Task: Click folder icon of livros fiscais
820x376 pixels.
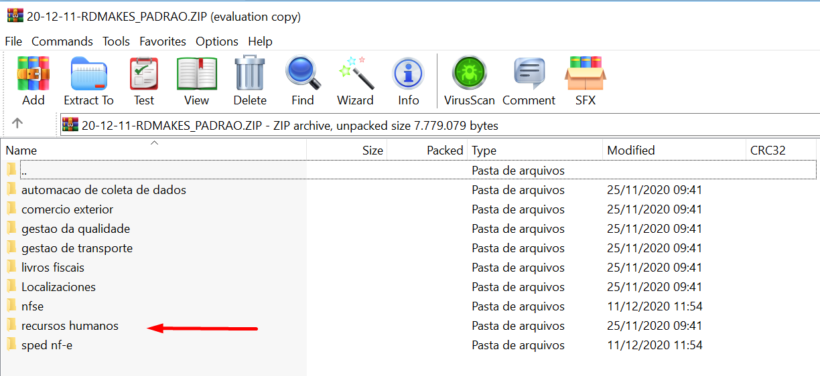Action: tap(11, 267)
